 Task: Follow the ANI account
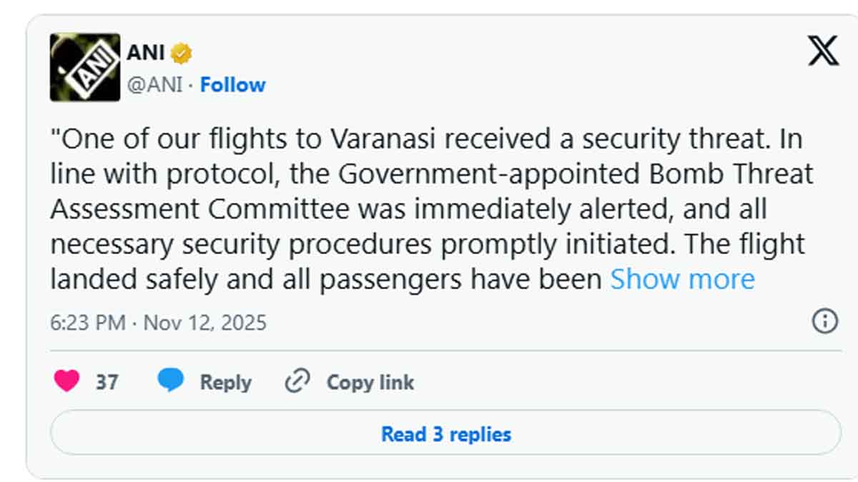232,85
